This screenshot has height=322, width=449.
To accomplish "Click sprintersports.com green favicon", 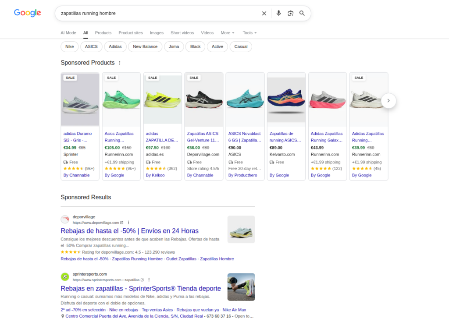I will coord(65,277).
